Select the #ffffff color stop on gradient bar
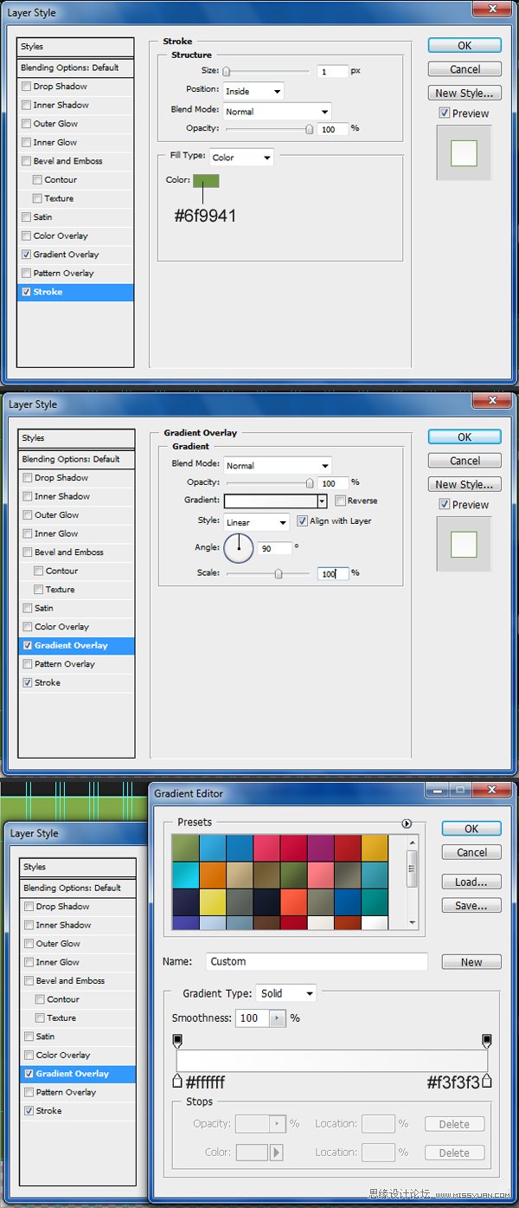The height and width of the screenshot is (1208, 519). click(177, 1081)
